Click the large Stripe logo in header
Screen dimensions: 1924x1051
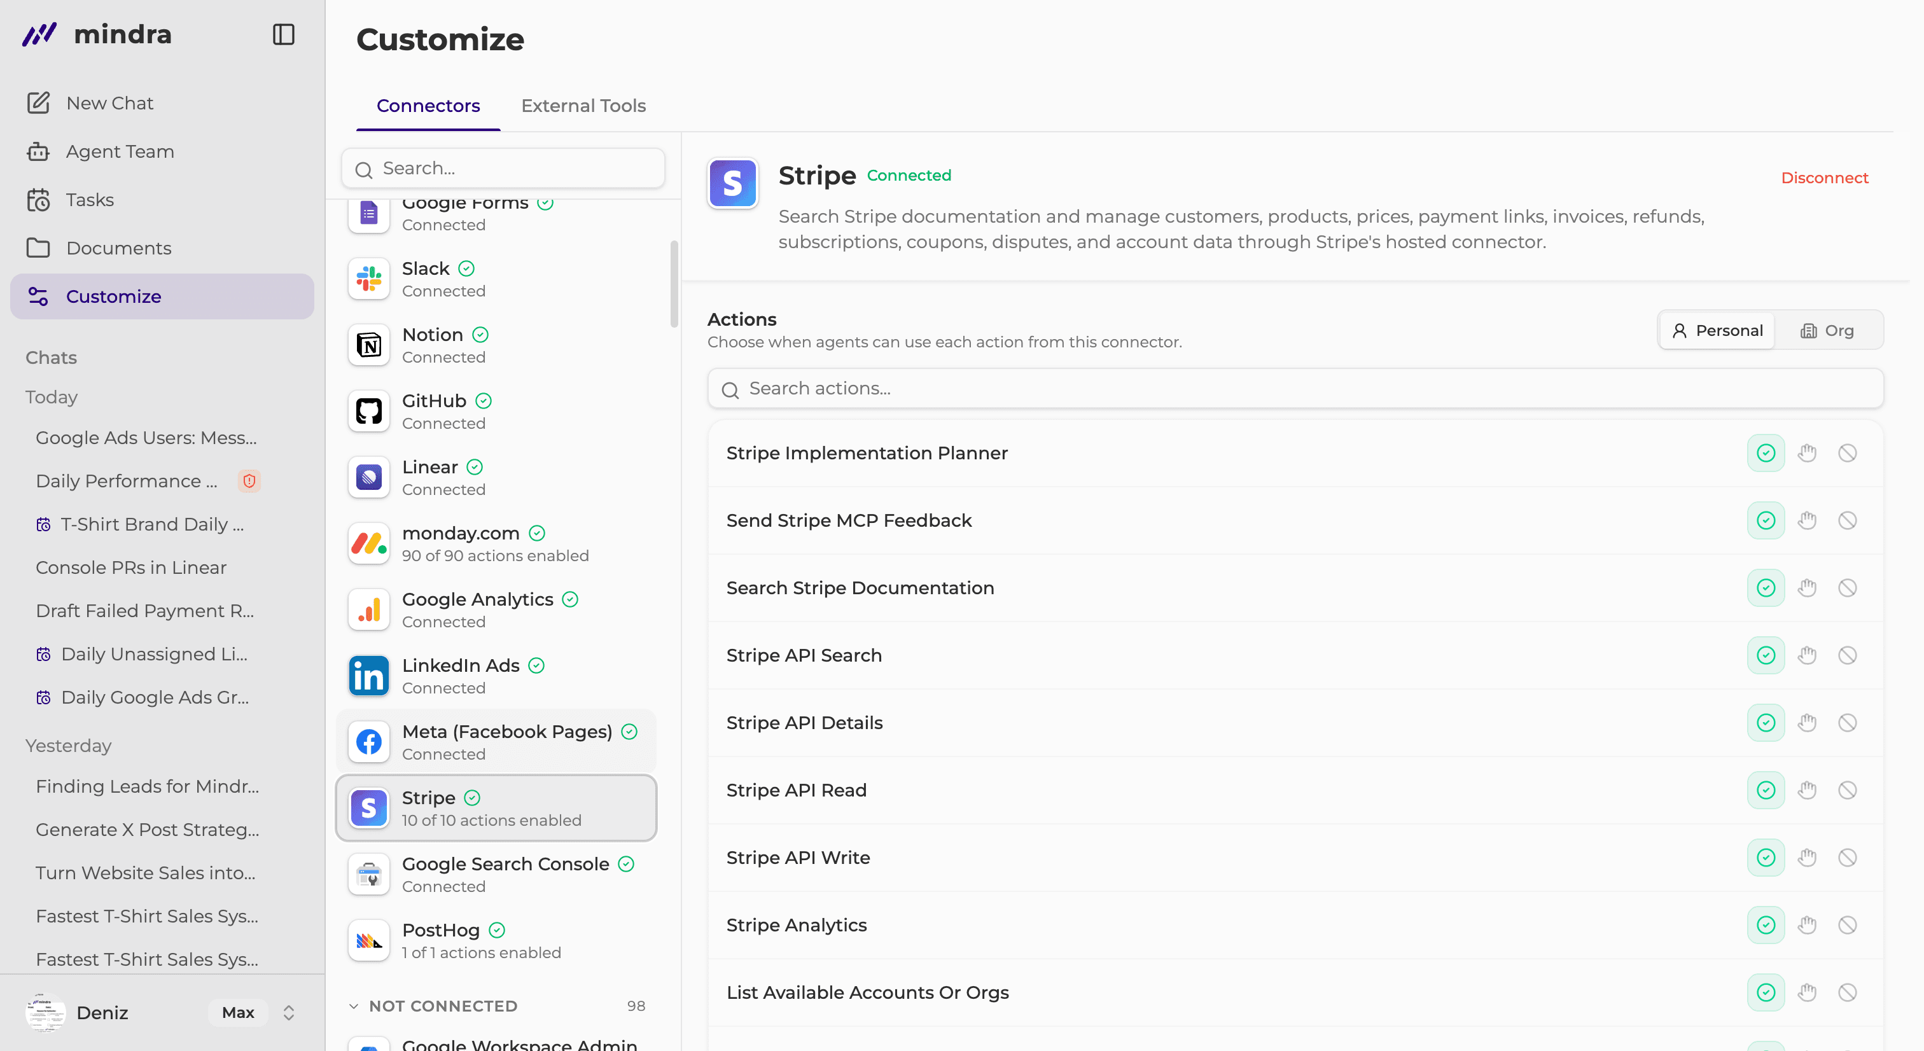[733, 183]
